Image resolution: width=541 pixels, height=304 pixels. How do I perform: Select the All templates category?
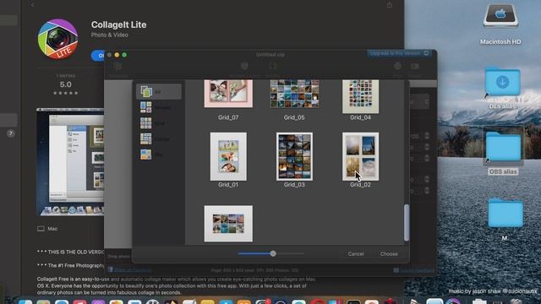coord(158,92)
